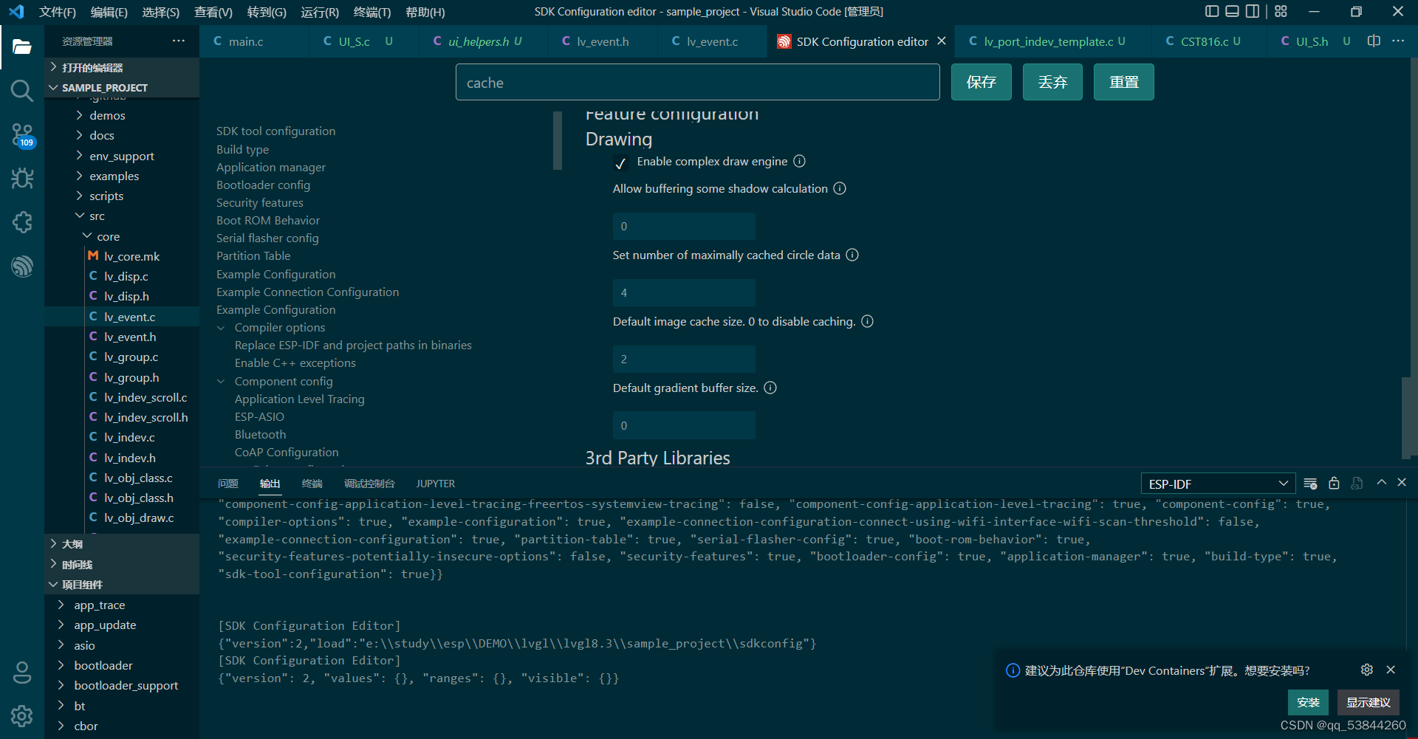Click the settings tree vertical scrollbar thumb
This screenshot has height=739, width=1418.
(x=558, y=140)
